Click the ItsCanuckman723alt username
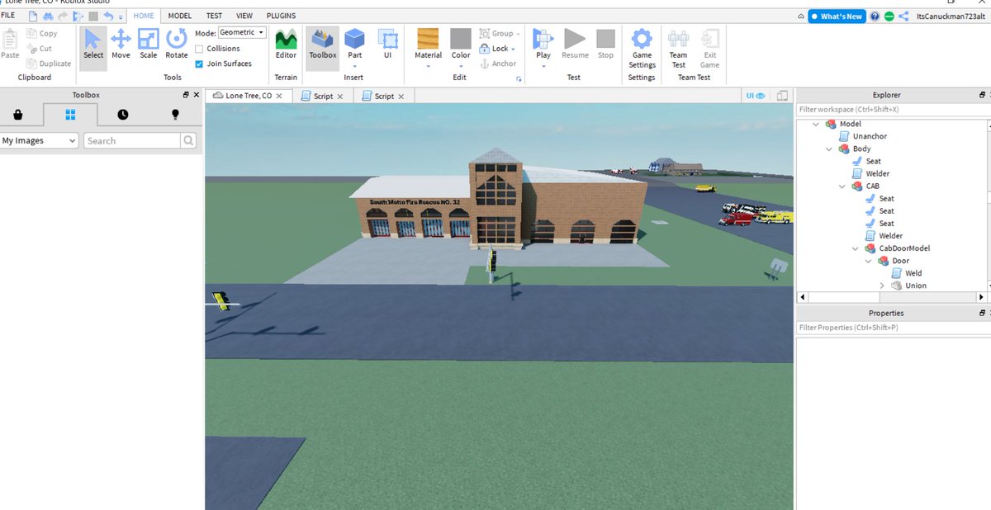 [x=951, y=16]
